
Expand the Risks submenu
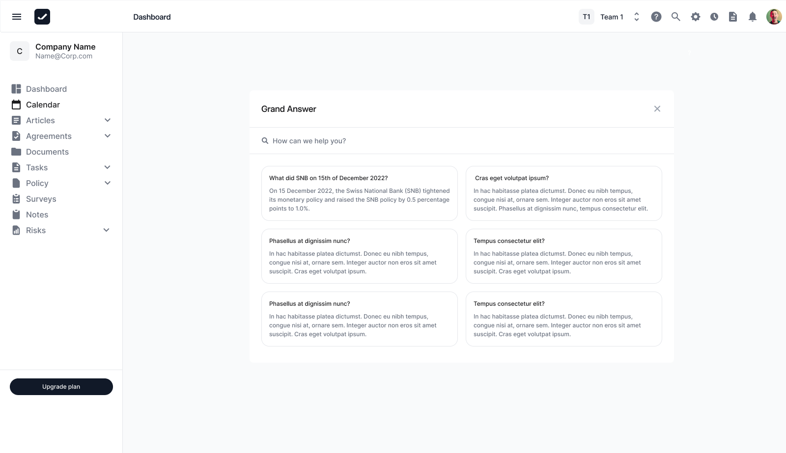coord(107,230)
